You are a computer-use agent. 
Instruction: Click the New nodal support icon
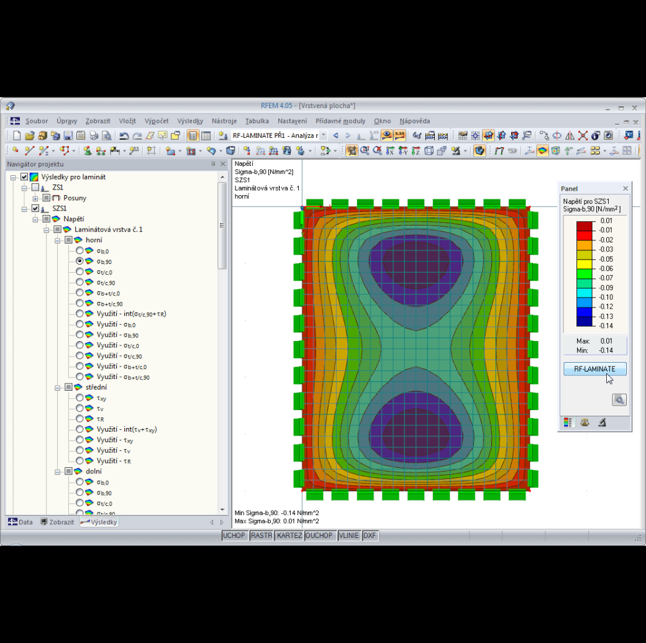[88, 151]
